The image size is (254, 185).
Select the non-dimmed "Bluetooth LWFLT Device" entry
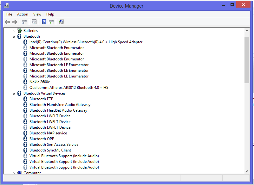point(50,122)
